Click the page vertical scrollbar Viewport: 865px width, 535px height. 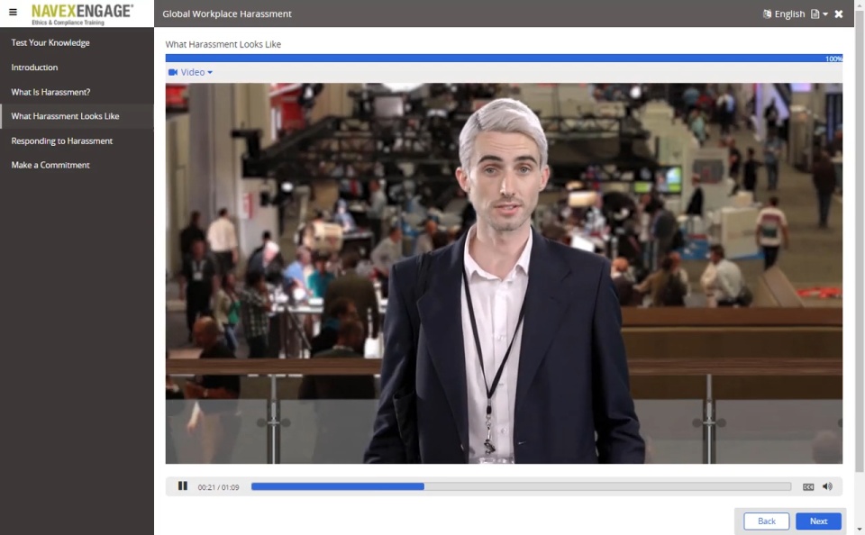[x=860, y=242]
